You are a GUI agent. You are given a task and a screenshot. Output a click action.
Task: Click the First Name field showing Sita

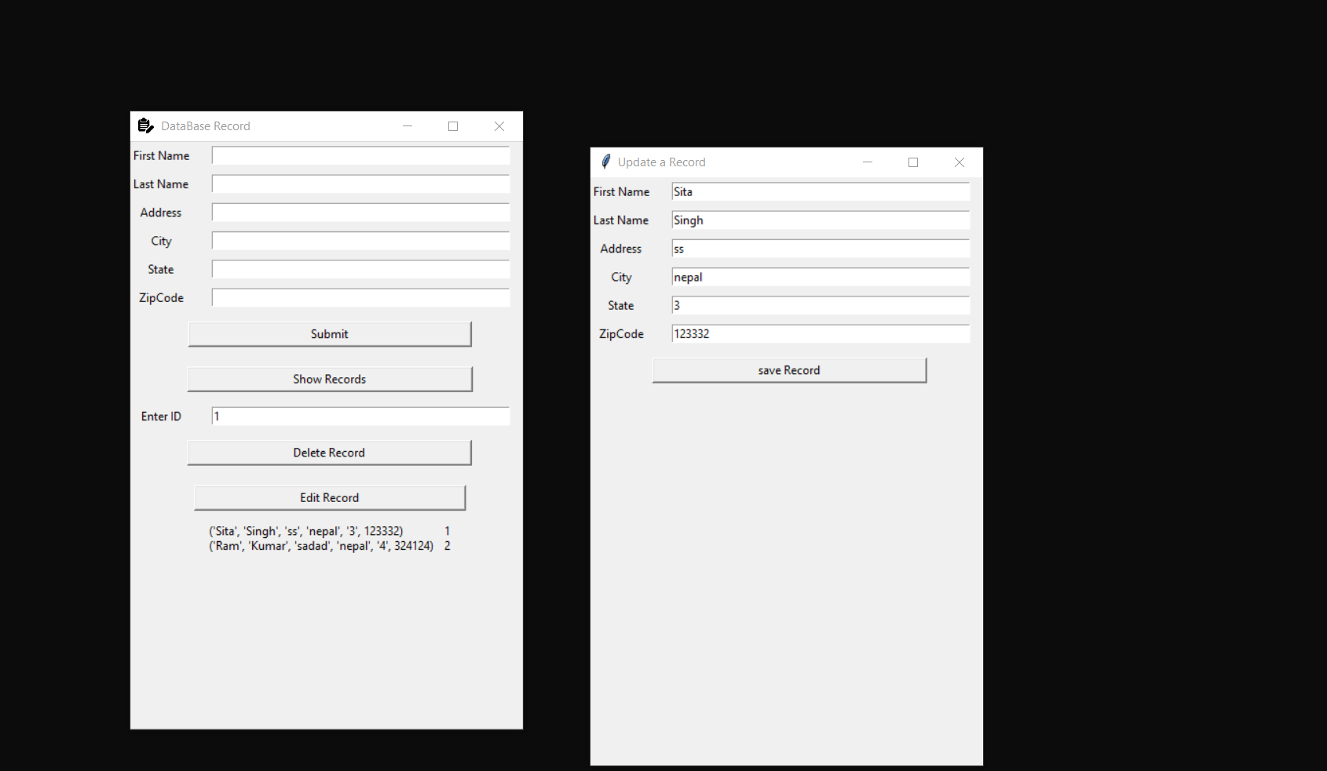[x=820, y=191]
